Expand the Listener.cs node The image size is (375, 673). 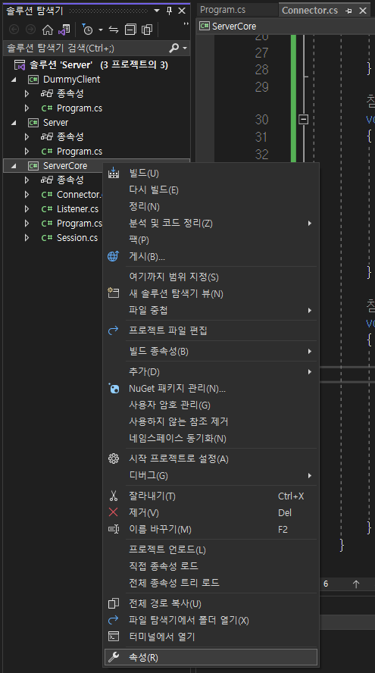click(x=27, y=209)
